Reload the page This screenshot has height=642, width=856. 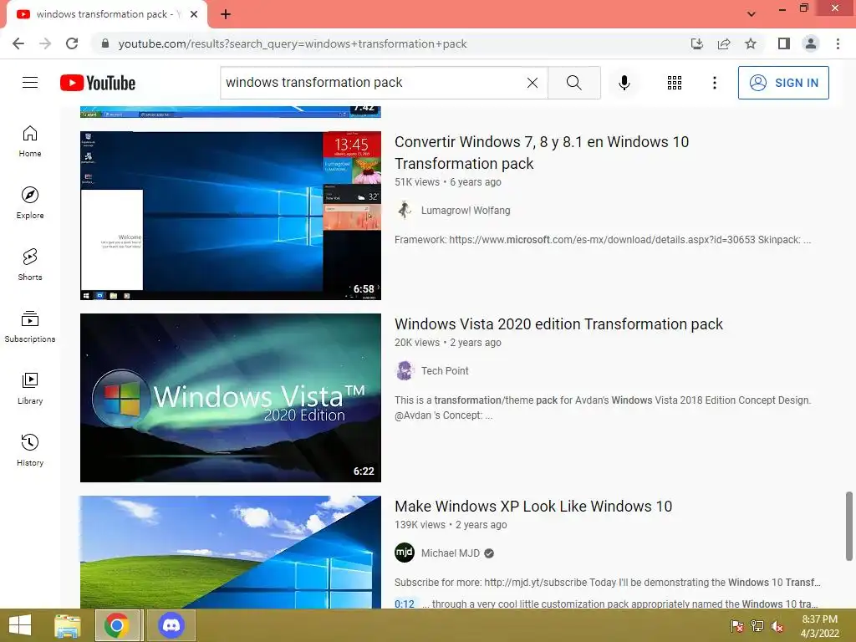(x=72, y=43)
